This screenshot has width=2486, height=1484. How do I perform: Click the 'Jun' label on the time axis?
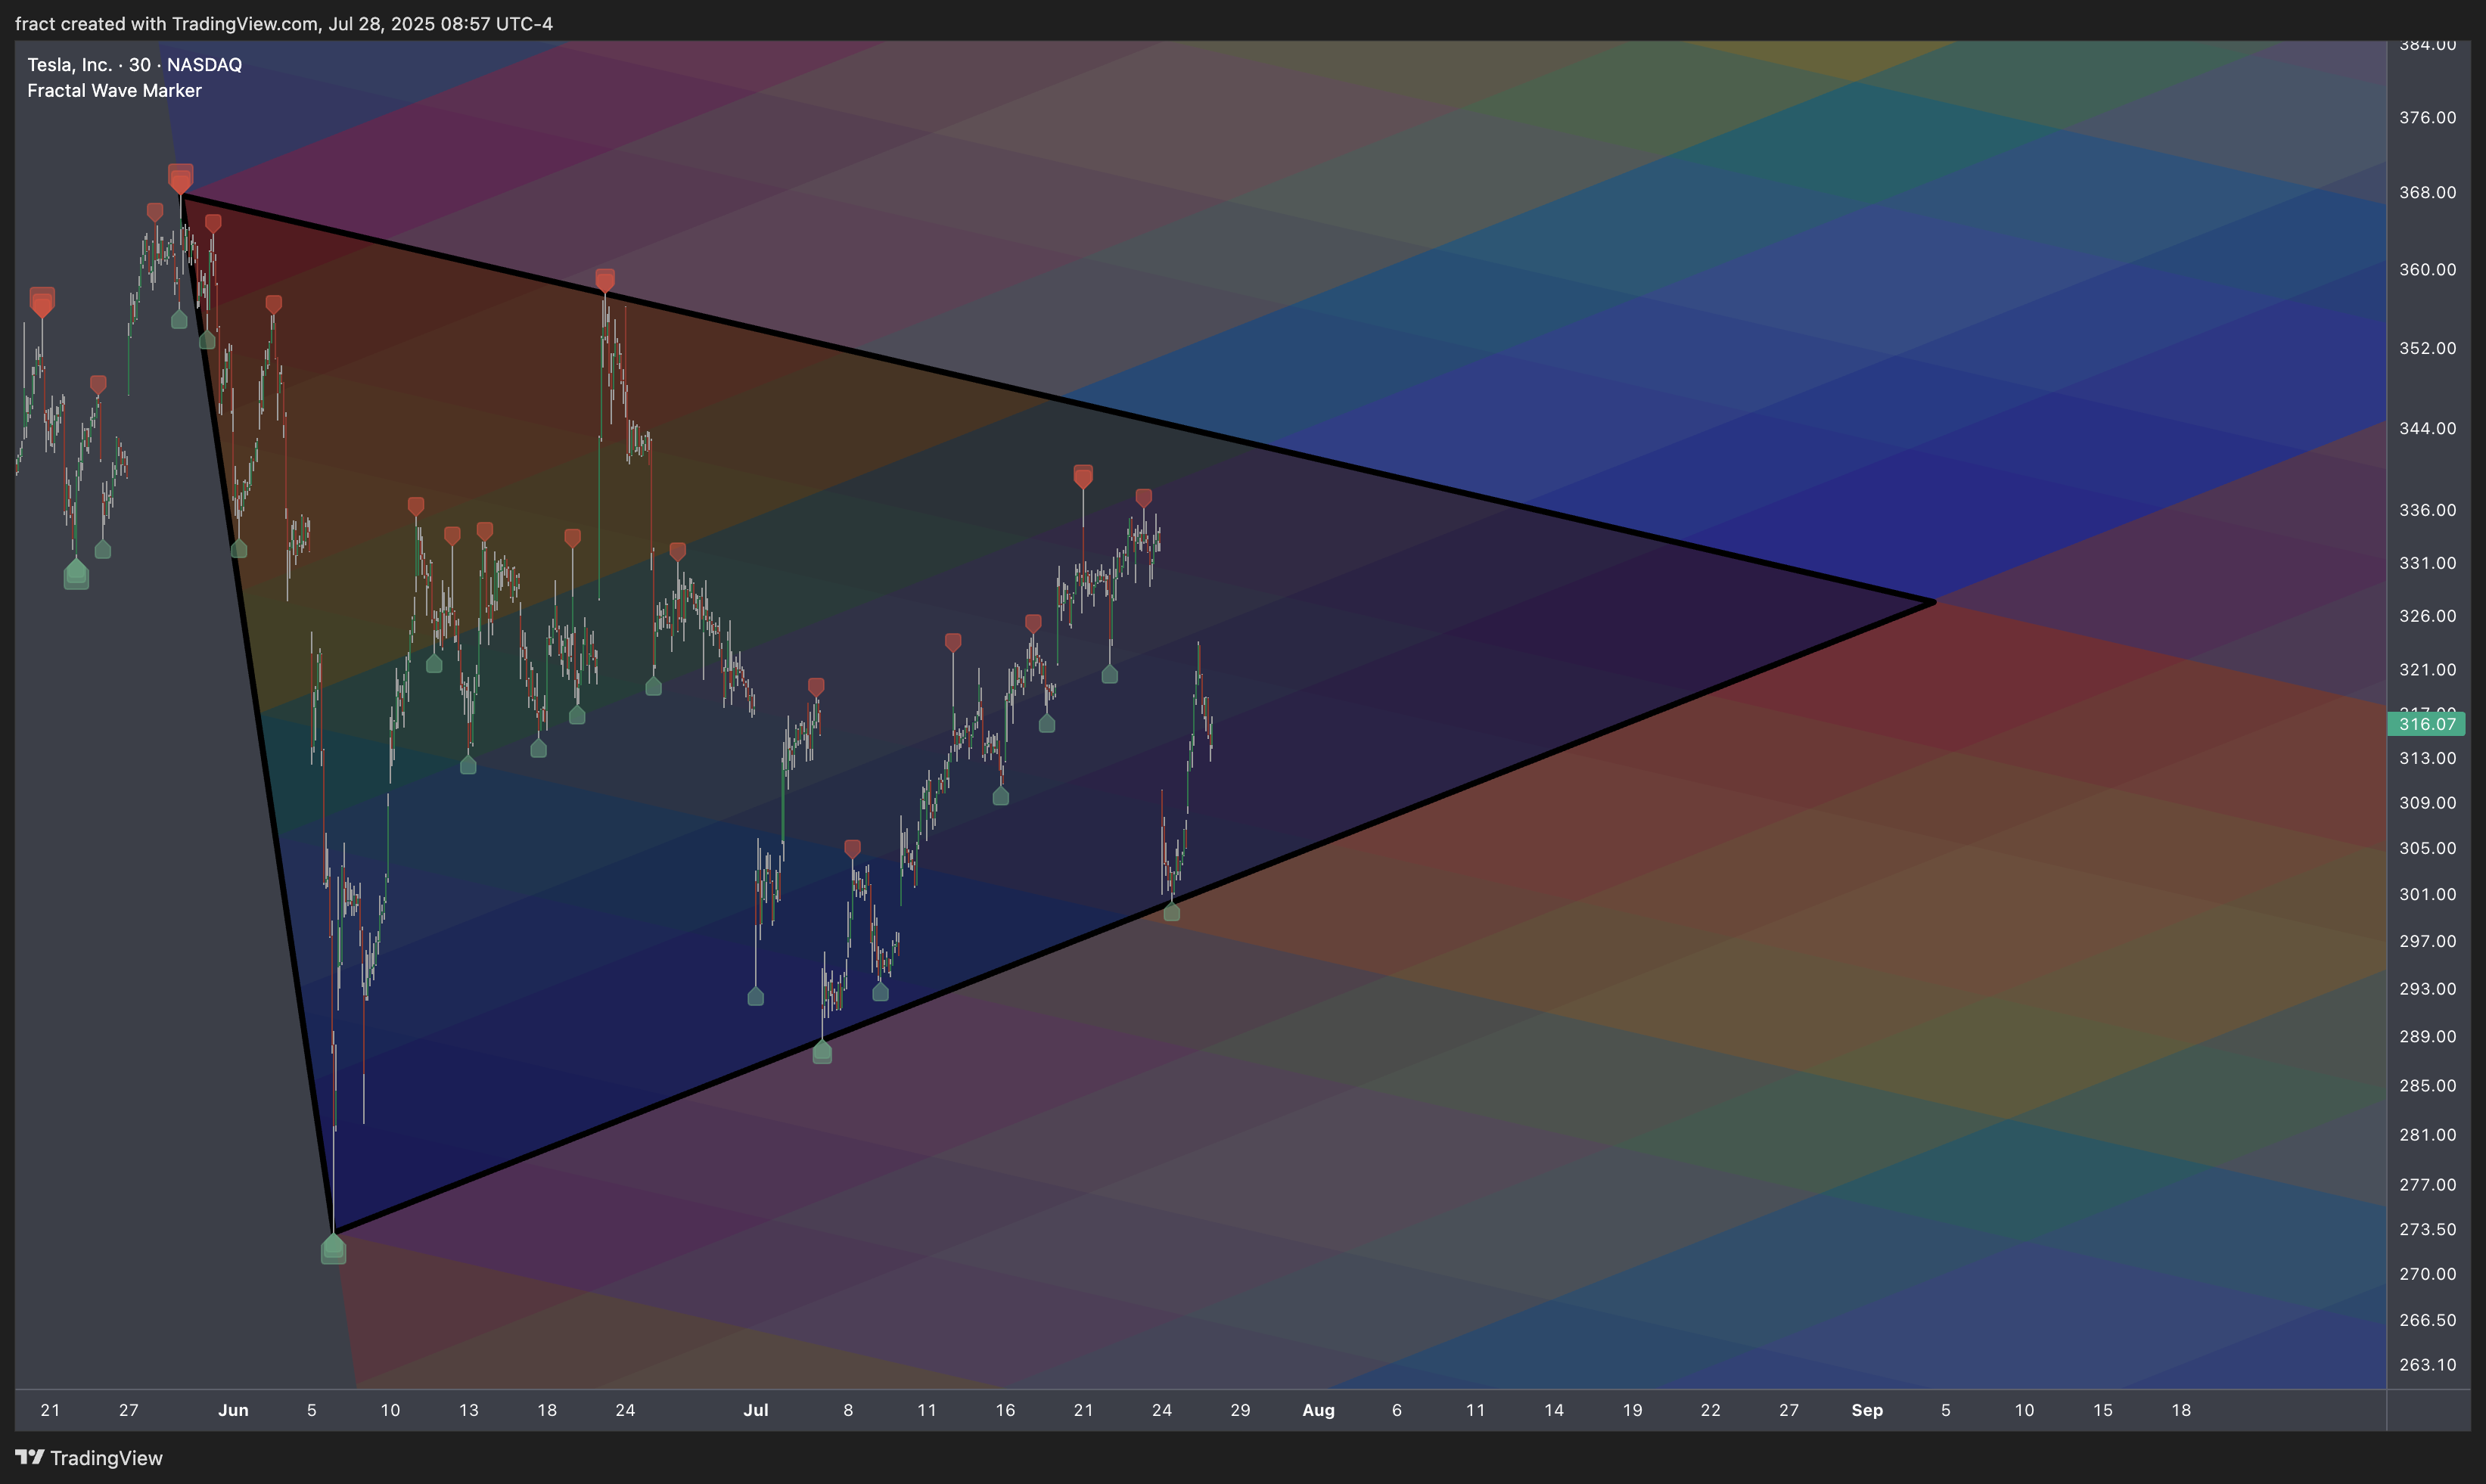click(x=233, y=1410)
